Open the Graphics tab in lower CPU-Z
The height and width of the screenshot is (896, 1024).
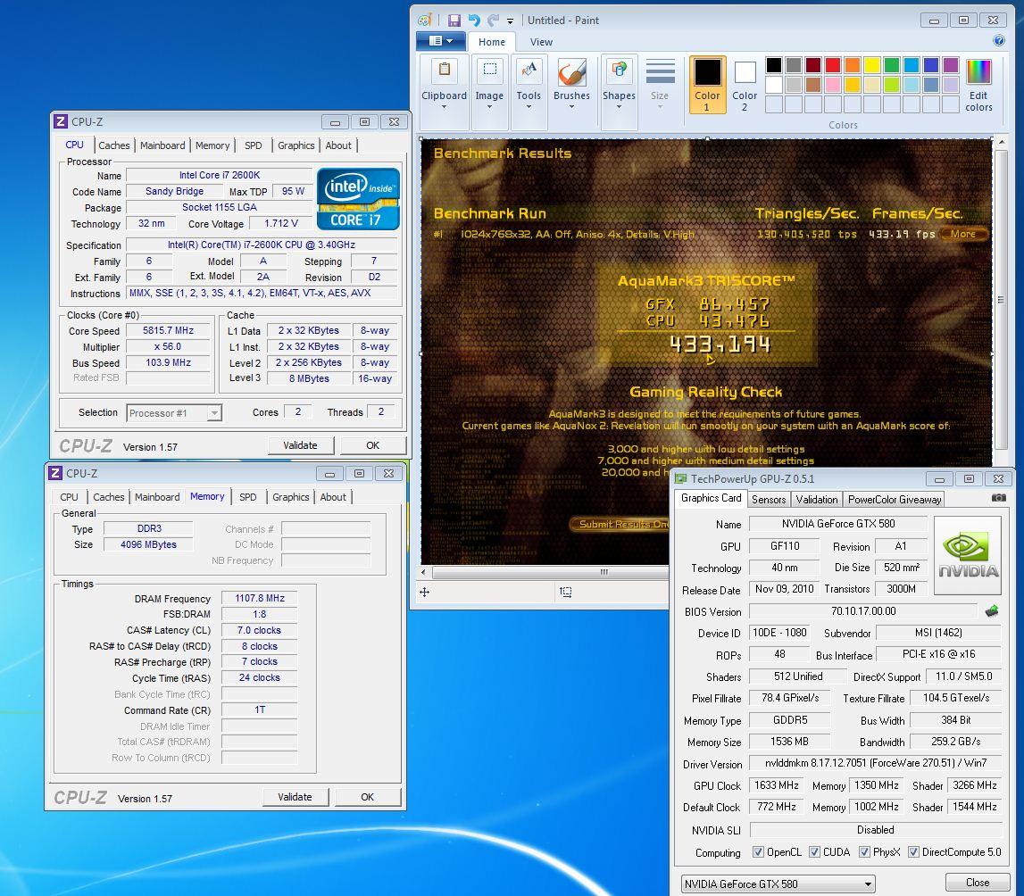click(x=291, y=497)
